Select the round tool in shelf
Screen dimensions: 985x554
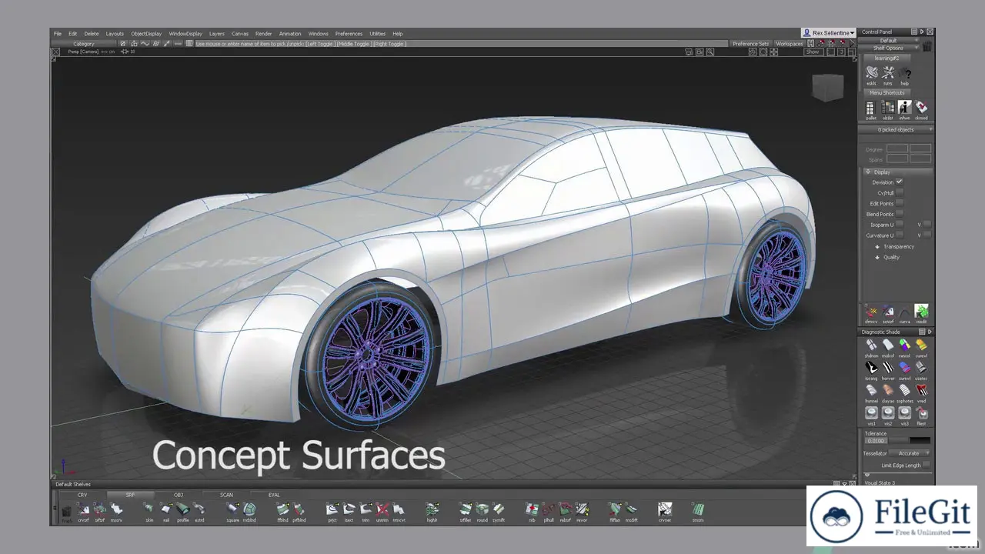pos(482,511)
